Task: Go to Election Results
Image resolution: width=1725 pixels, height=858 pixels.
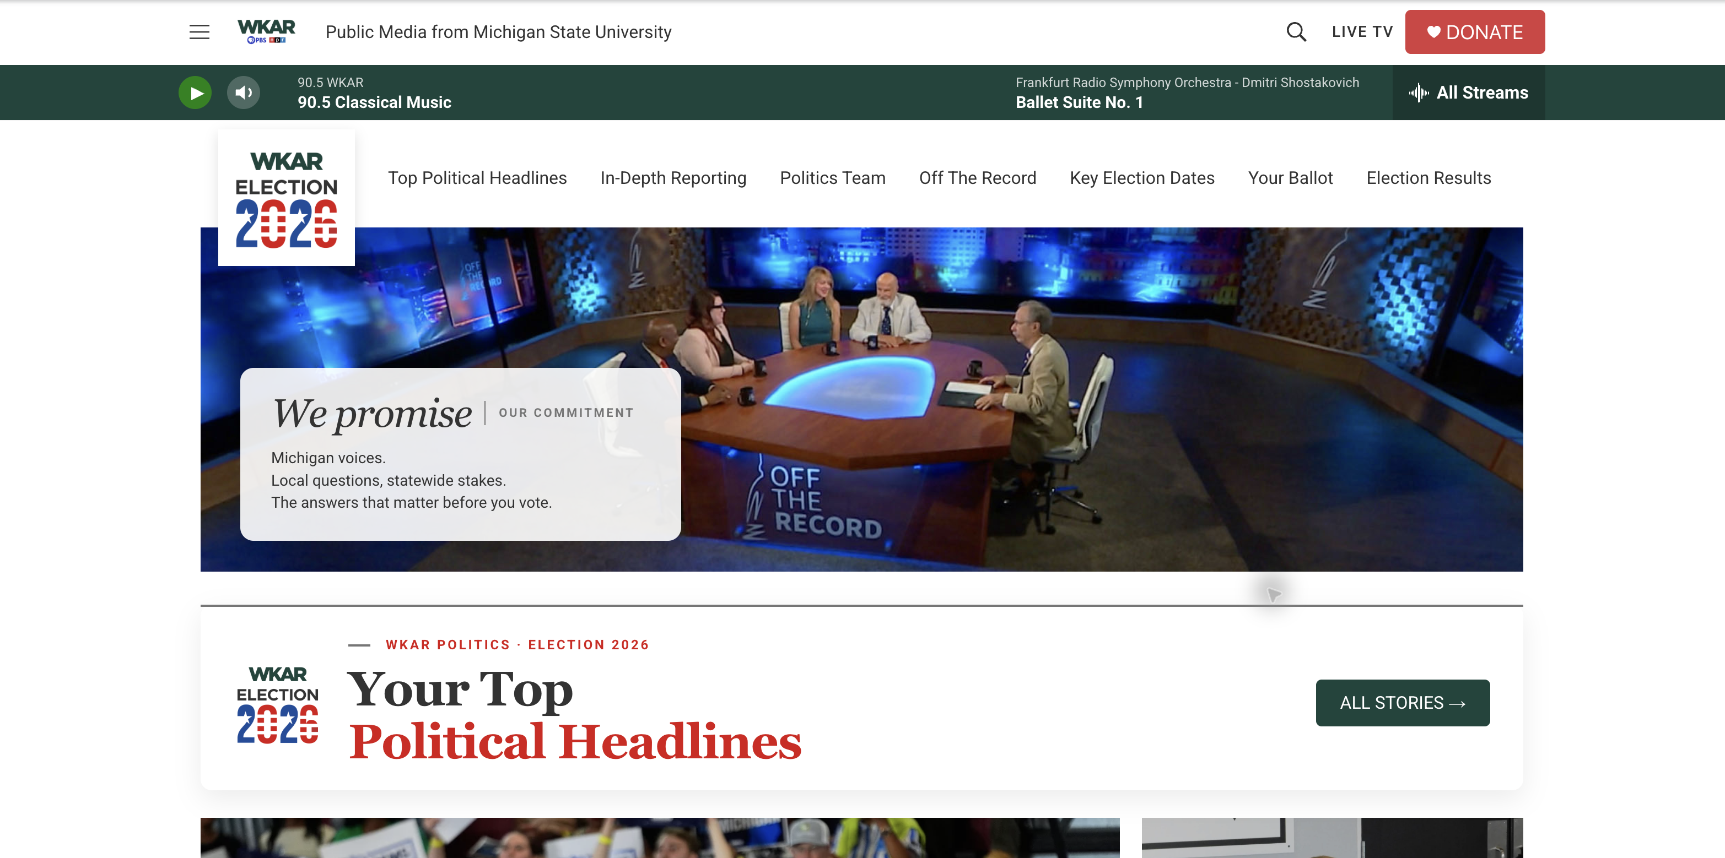Action: pos(1428,178)
